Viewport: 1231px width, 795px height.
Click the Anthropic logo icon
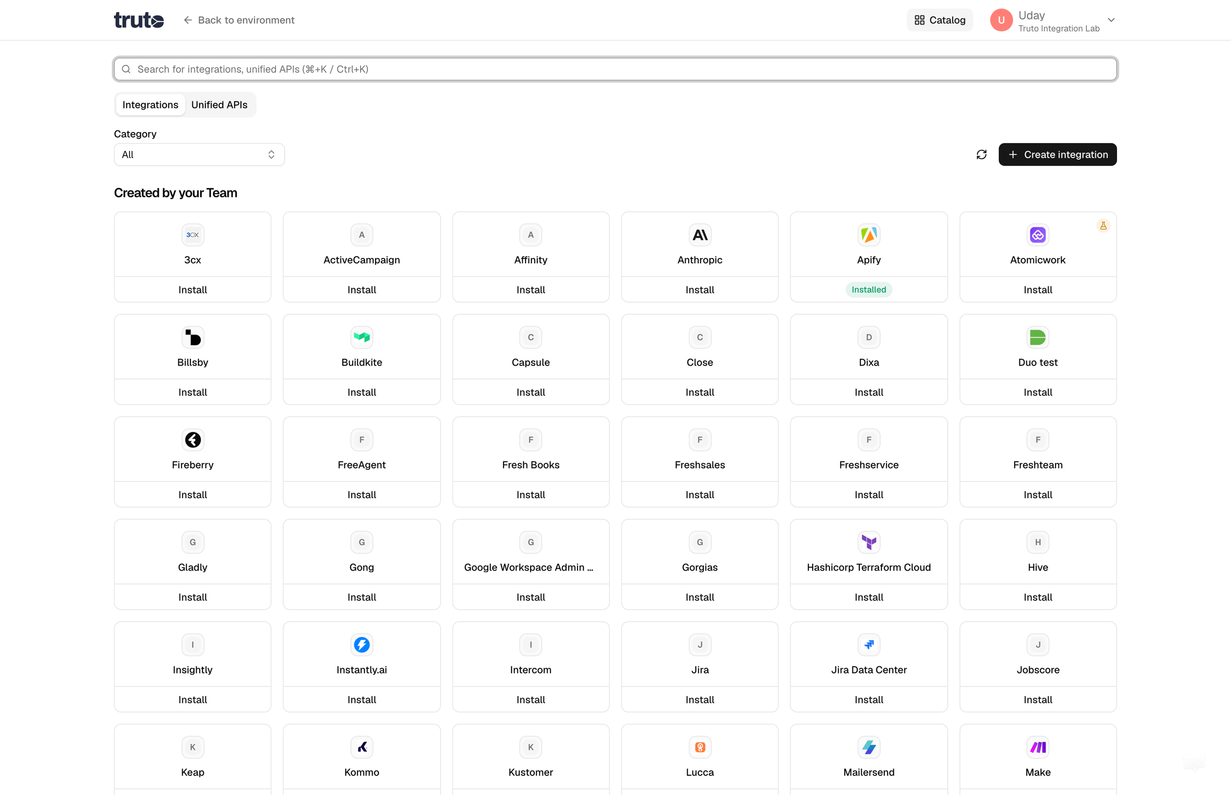[700, 235]
